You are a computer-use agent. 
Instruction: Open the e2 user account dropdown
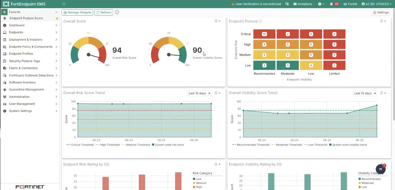coord(377,4)
